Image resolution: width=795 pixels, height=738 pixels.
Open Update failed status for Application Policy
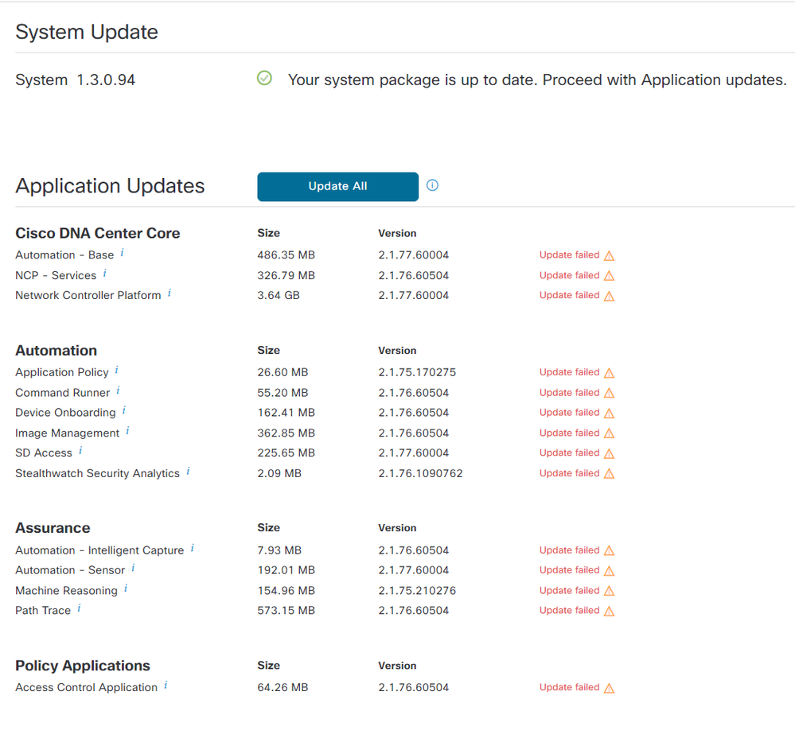[x=569, y=372]
